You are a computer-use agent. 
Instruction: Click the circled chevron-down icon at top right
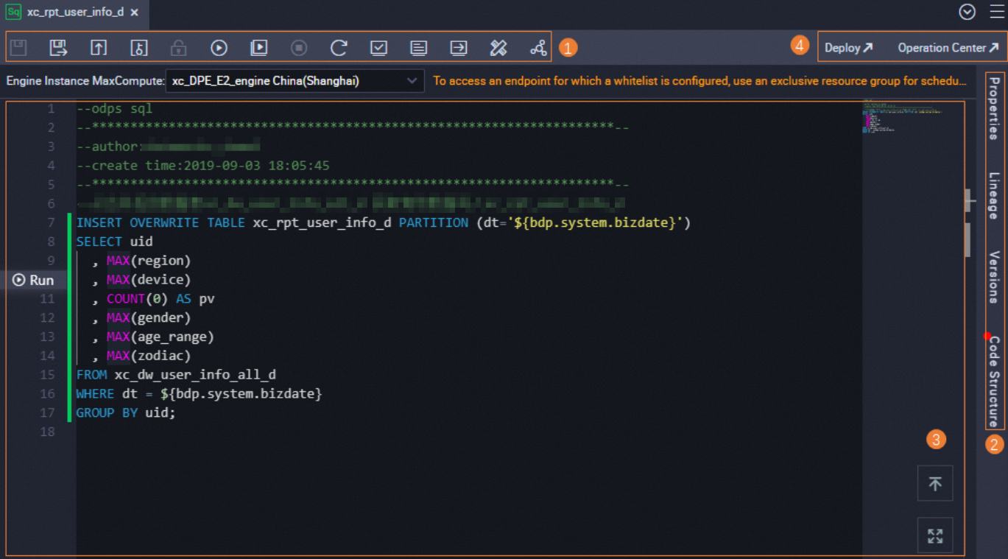968,12
